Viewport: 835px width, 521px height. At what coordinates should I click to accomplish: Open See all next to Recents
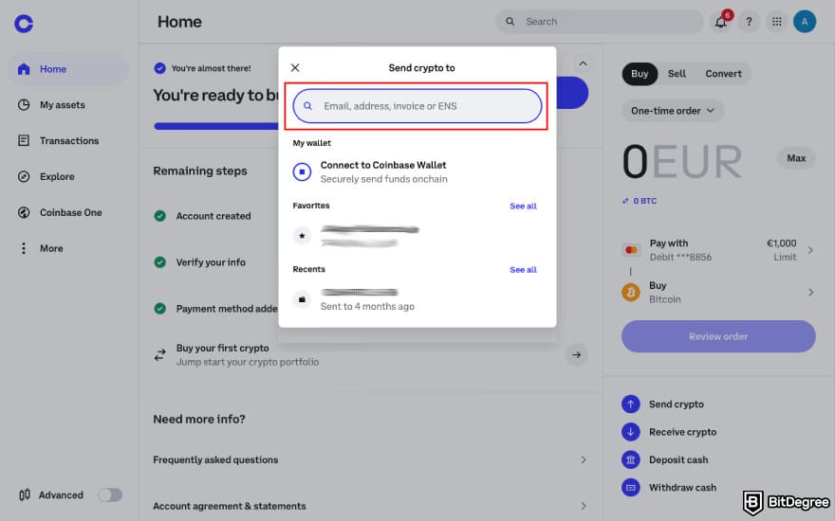[523, 270]
